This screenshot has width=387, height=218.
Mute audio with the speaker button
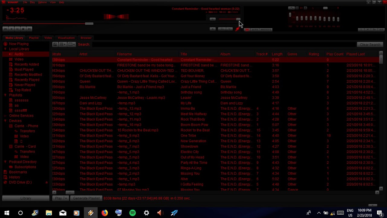pos(213,19)
